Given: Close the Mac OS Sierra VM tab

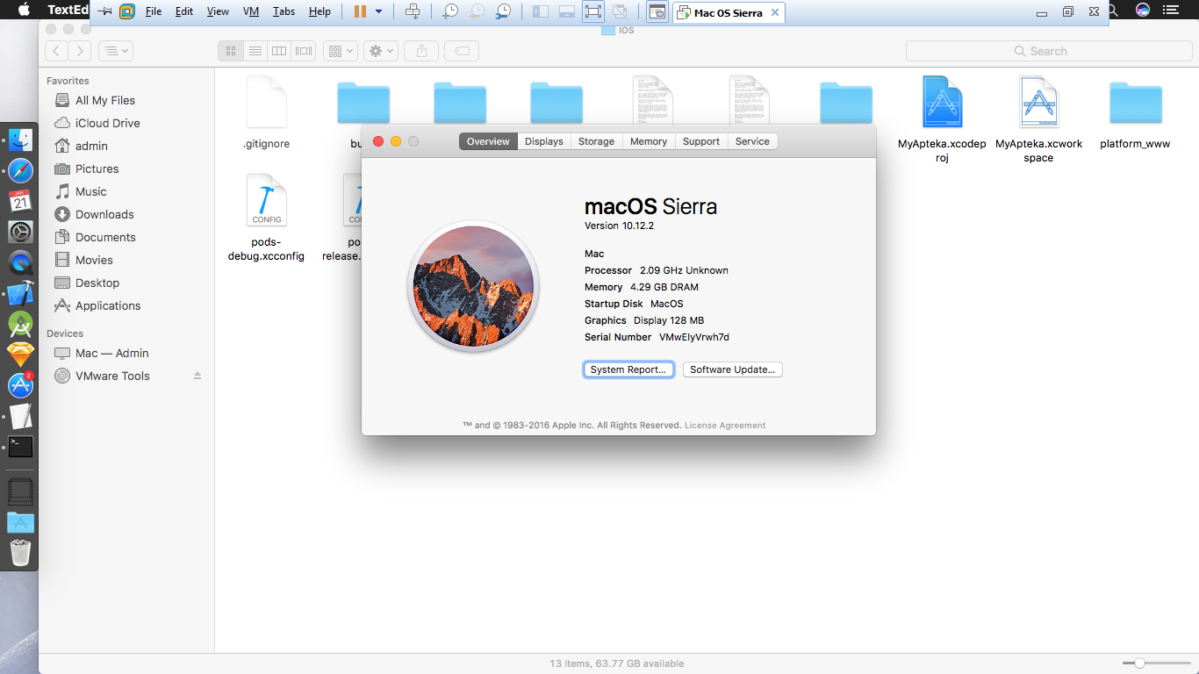Looking at the screenshot, I should pyautogui.click(x=774, y=13).
